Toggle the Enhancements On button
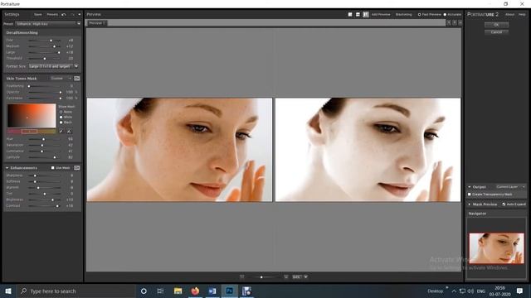The height and width of the screenshot is (298, 531). 77,167
